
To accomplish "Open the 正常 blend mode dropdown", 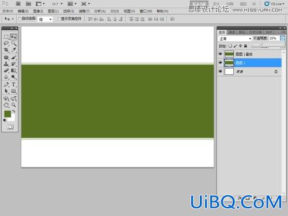I will point(235,39).
